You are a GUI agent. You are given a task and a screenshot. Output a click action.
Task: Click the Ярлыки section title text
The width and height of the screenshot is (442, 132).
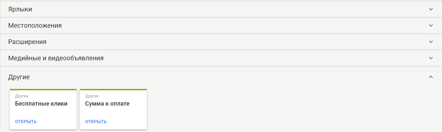click(20, 9)
